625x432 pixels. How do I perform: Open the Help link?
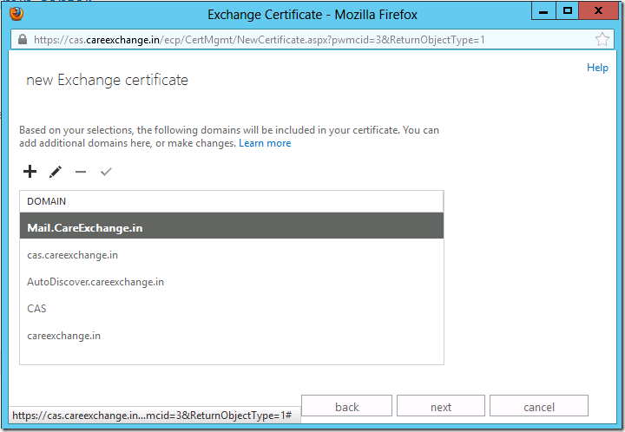597,68
